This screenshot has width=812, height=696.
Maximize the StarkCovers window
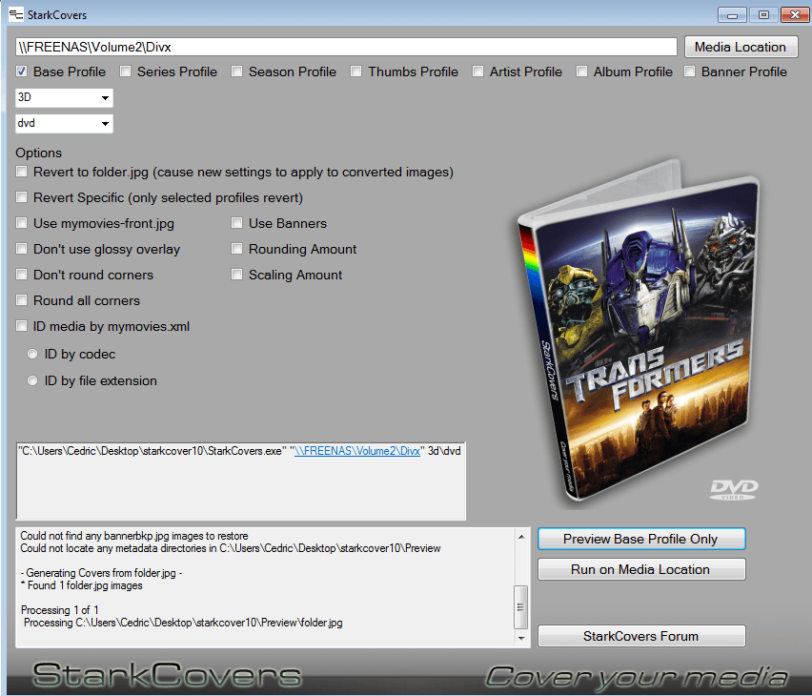coord(763,15)
